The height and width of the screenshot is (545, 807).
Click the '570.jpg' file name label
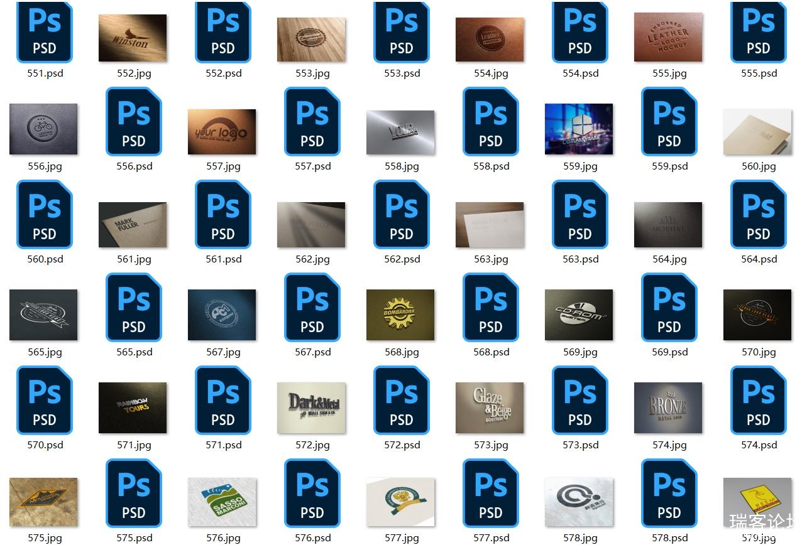click(759, 352)
